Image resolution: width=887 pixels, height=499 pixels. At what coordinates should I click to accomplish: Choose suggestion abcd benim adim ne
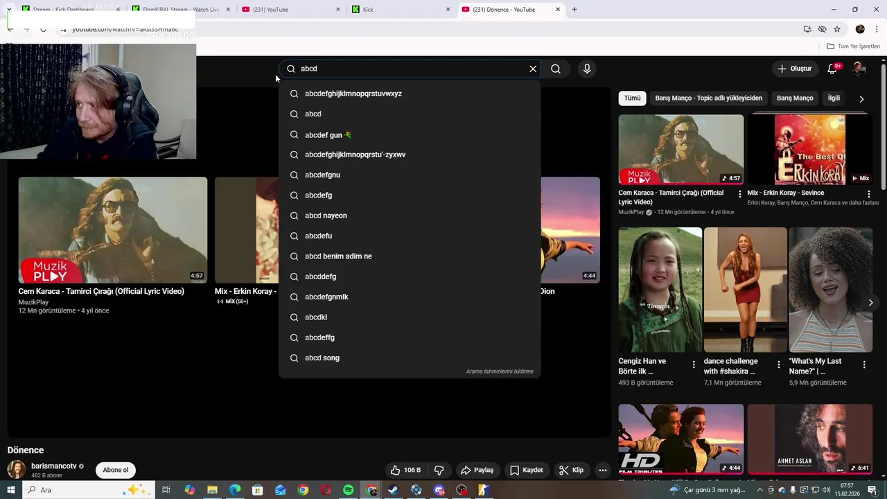[410, 256]
